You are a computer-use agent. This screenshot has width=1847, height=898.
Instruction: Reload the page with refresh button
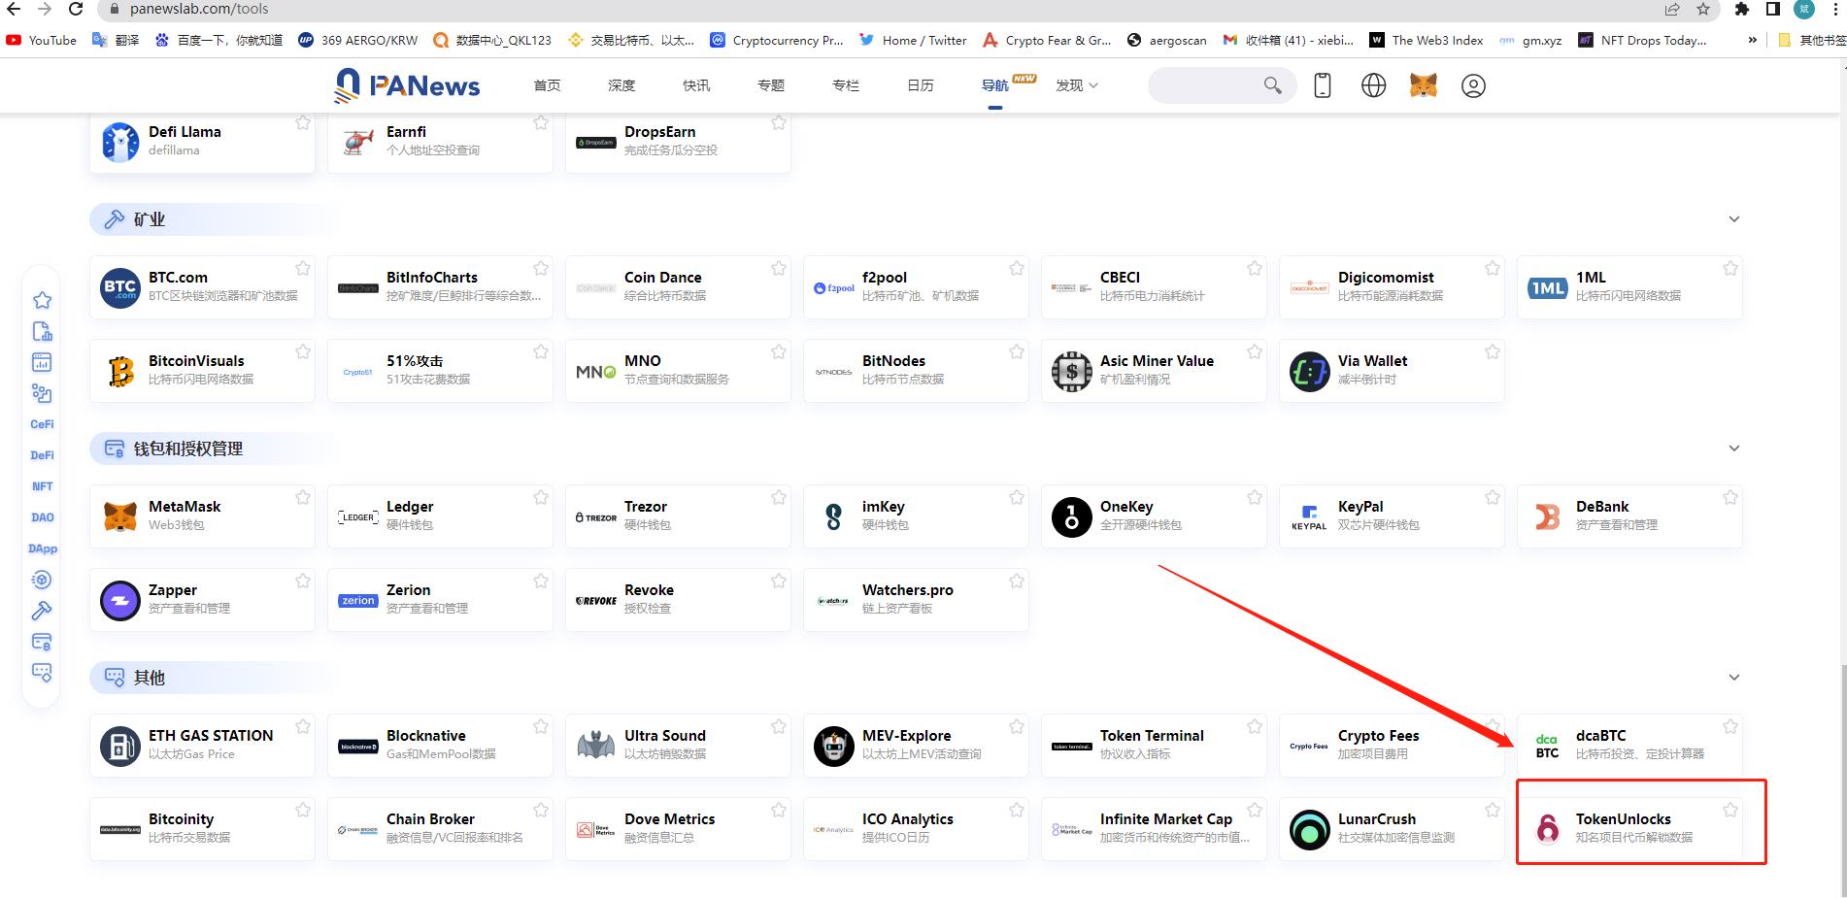(x=76, y=9)
